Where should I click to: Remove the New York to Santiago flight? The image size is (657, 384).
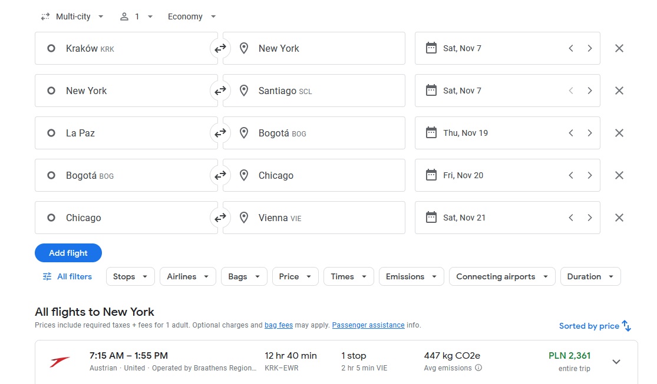[x=619, y=91]
